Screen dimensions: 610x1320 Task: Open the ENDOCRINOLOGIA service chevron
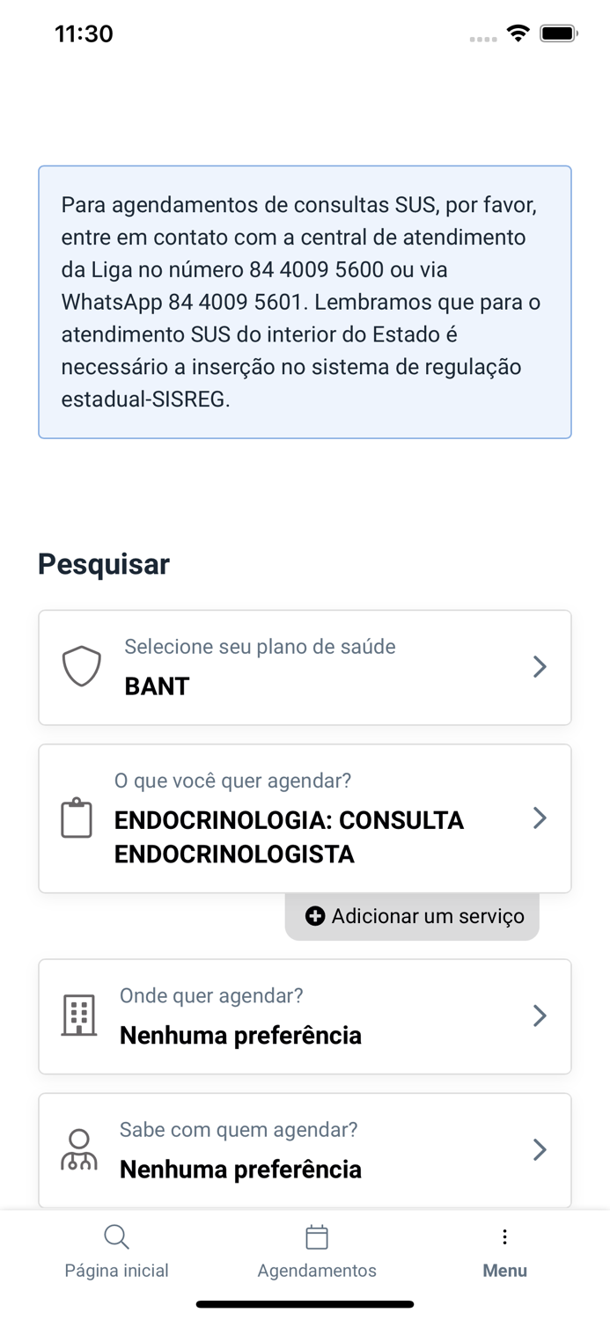click(540, 818)
